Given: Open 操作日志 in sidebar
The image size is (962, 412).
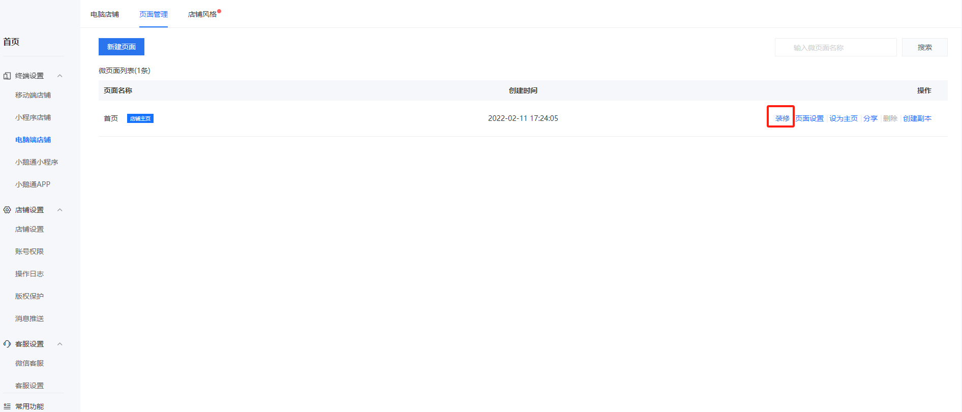Looking at the screenshot, I should coord(29,274).
